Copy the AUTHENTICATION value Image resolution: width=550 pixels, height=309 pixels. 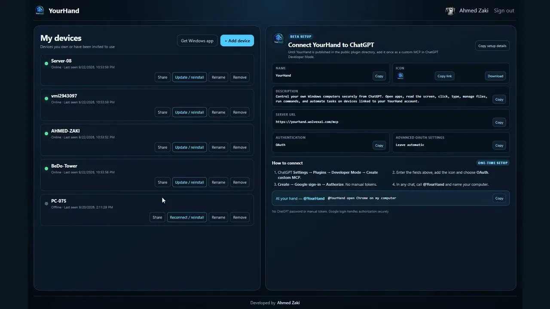click(x=379, y=145)
